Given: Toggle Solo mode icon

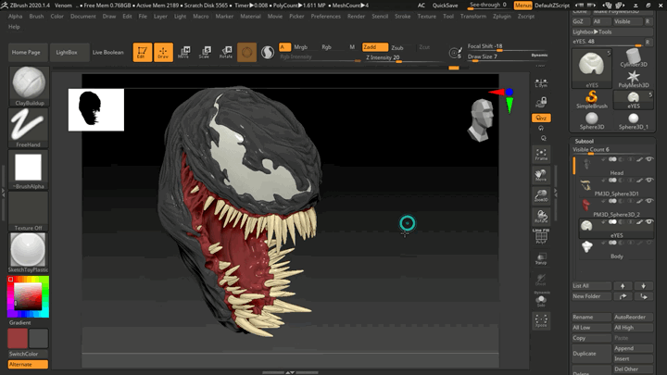Looking at the screenshot, I should tap(541, 301).
